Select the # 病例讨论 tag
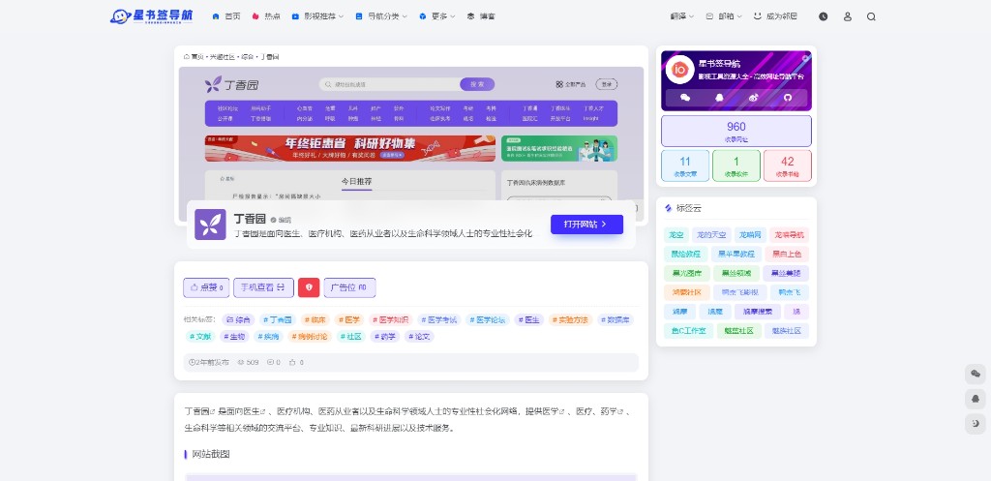 click(310, 336)
